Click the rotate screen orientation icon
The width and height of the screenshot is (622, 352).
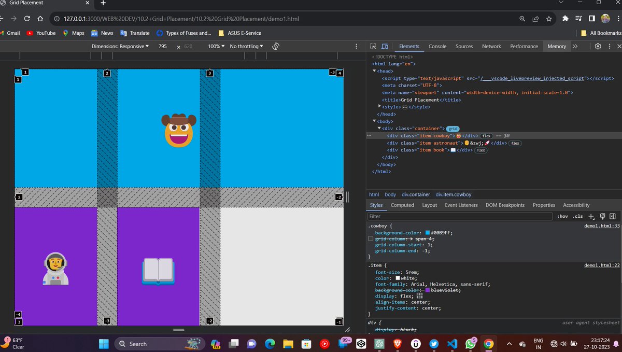(276, 46)
